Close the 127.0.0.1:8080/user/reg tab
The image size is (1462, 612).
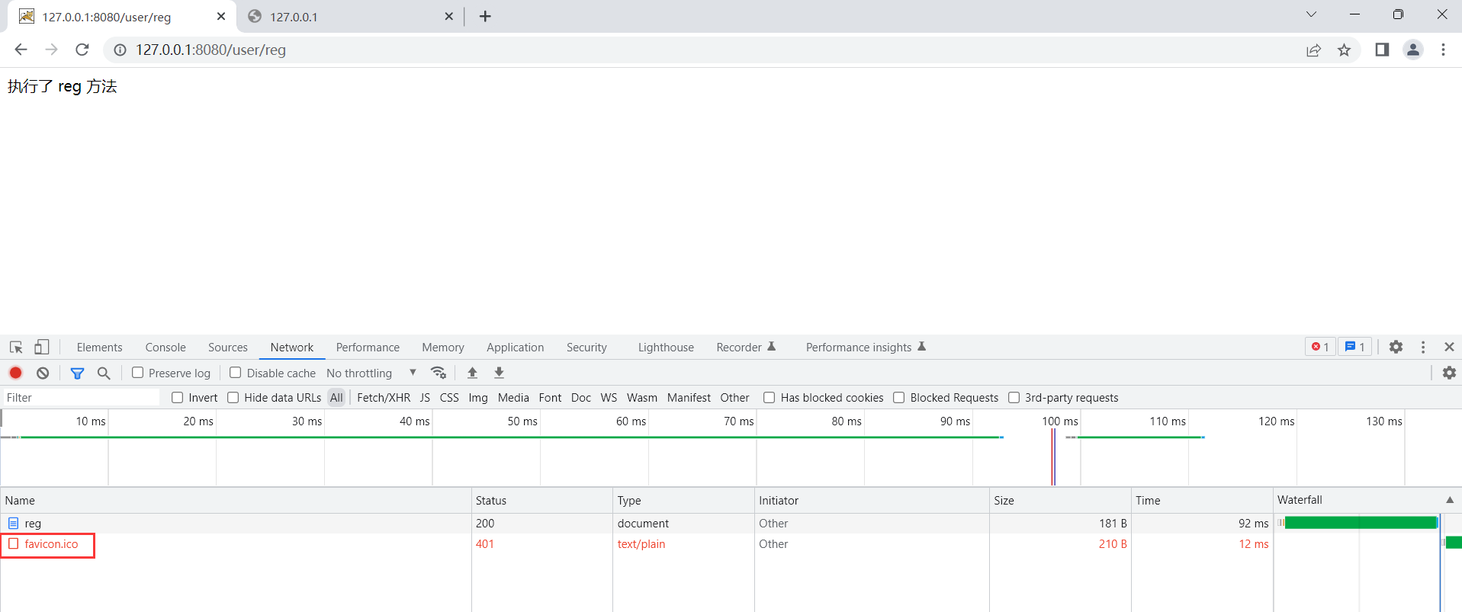(221, 16)
